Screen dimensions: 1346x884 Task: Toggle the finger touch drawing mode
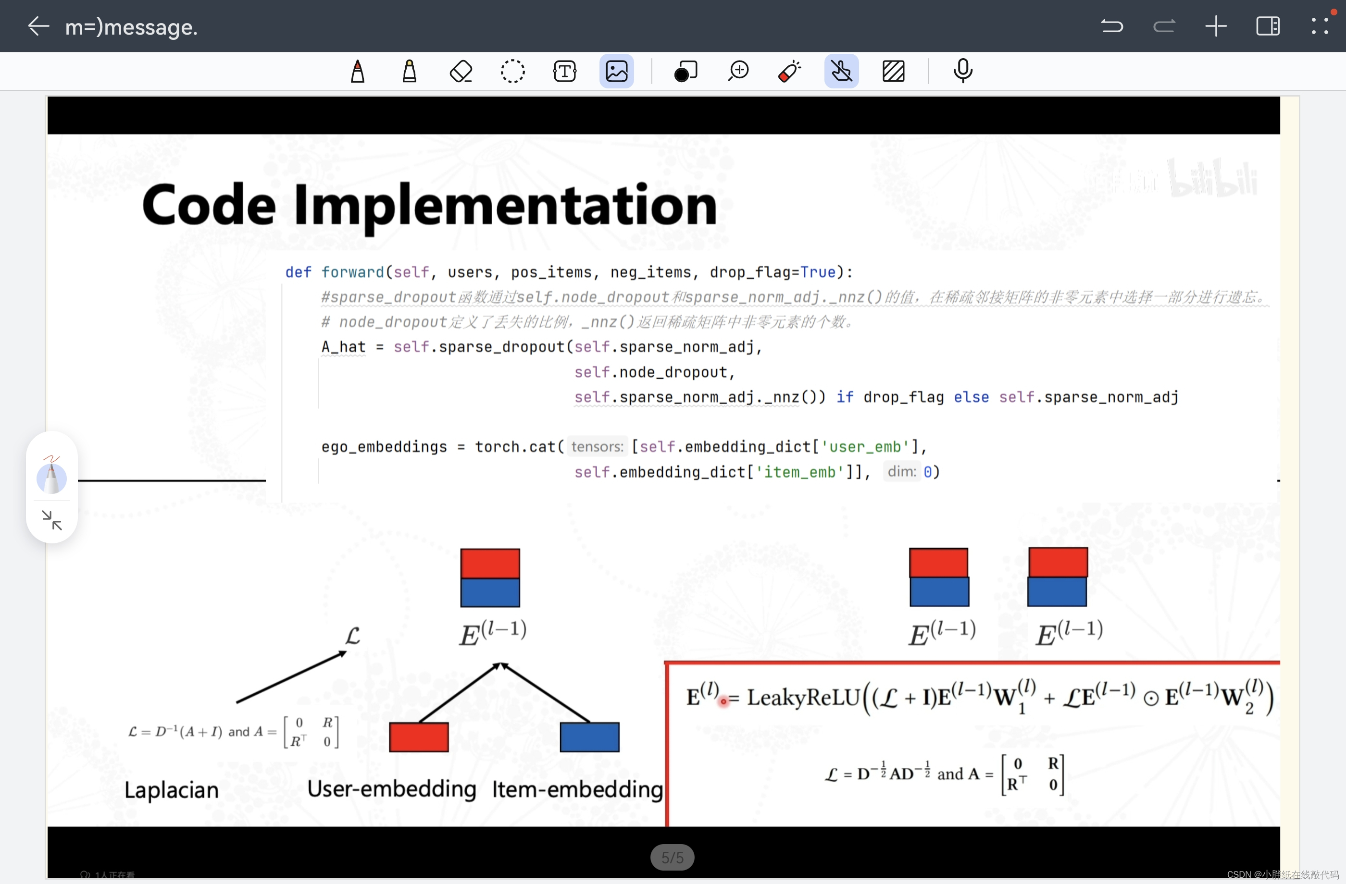[x=841, y=72]
